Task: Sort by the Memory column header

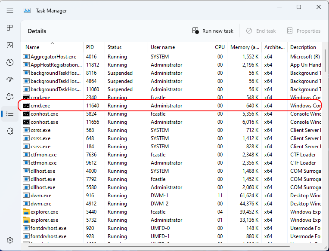Action: (244, 47)
